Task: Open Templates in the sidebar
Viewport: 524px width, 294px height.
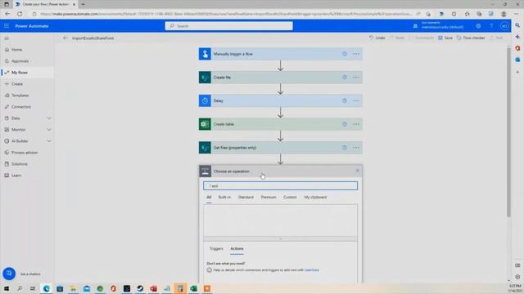Action: (20, 96)
